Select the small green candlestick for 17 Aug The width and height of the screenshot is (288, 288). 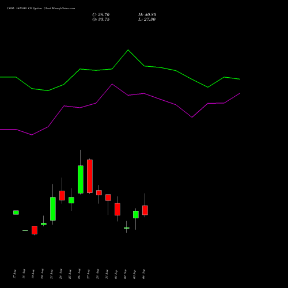16,213
